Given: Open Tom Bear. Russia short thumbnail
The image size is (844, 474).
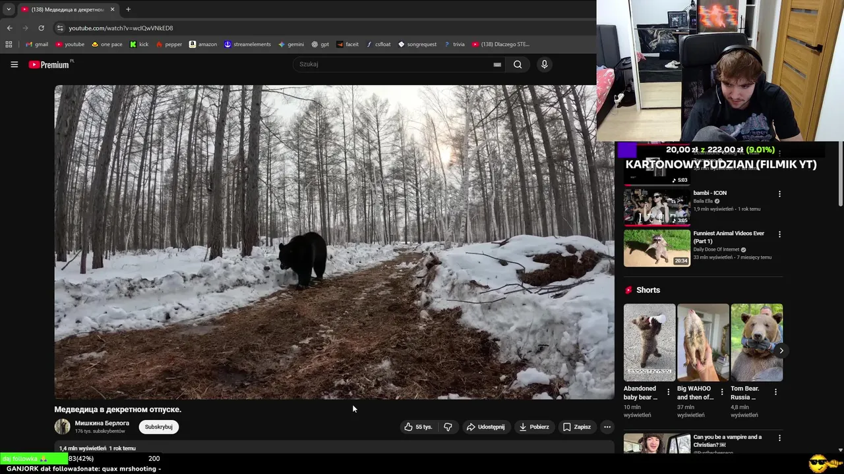Looking at the screenshot, I should coord(756,342).
